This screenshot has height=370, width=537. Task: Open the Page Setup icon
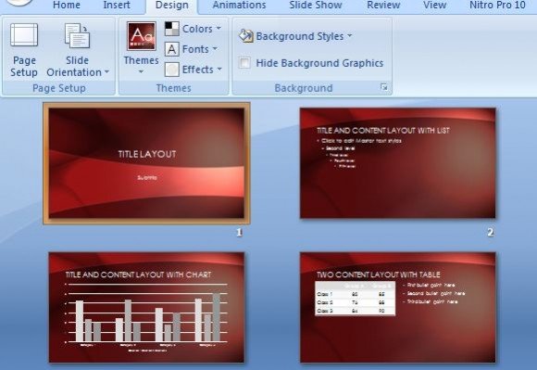[24, 34]
